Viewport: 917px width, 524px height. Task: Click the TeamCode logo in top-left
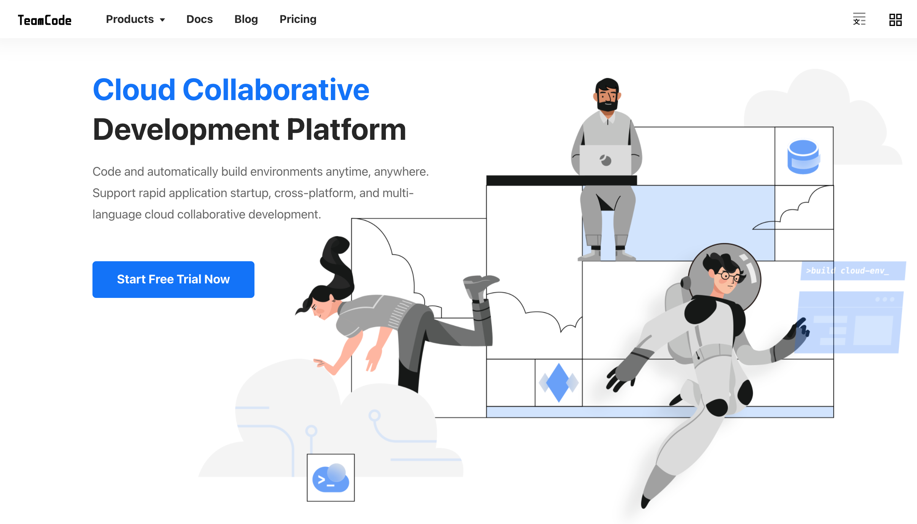click(44, 19)
